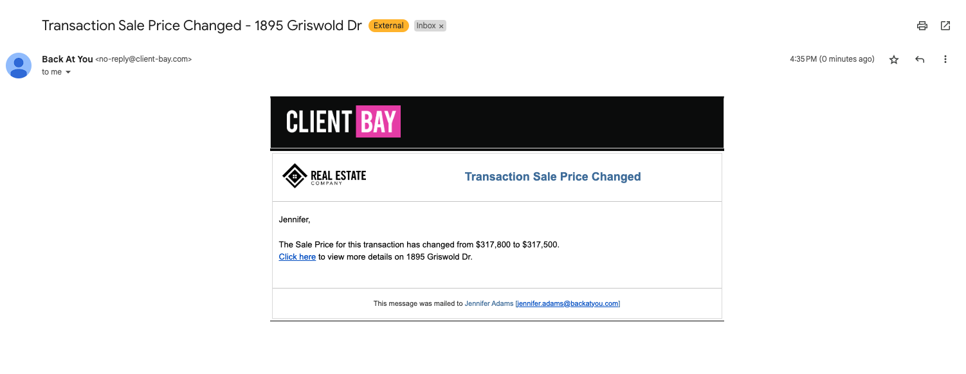Select the Back At You sender name

[x=68, y=59]
